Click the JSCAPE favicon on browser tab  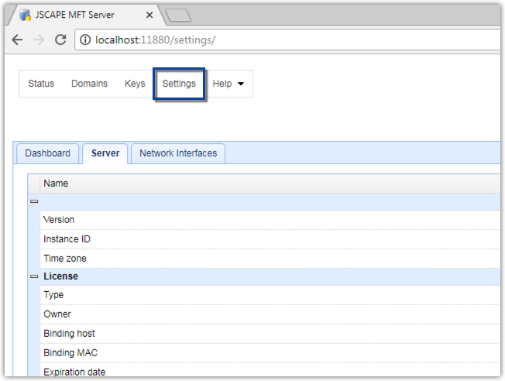tap(25, 15)
